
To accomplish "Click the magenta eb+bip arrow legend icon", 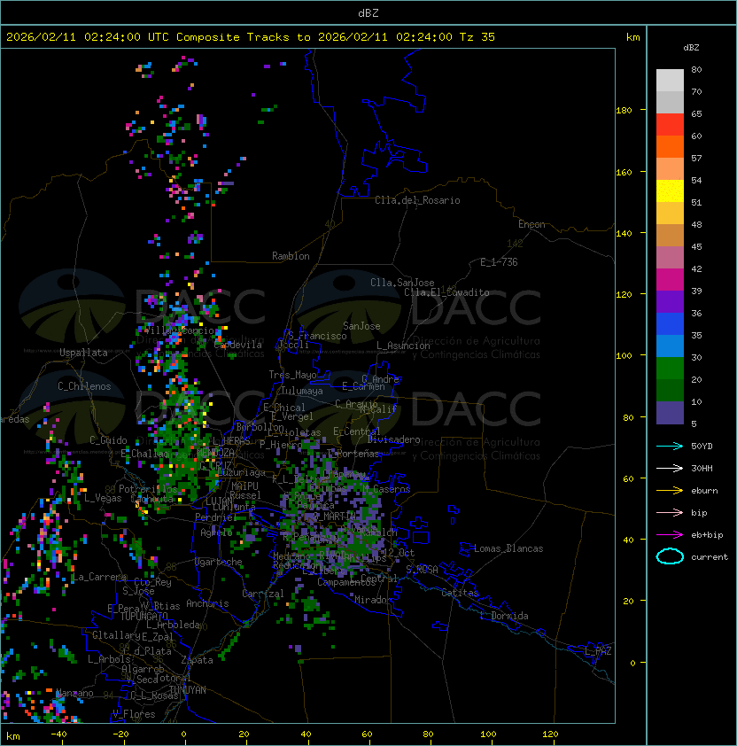I will pyautogui.click(x=670, y=535).
